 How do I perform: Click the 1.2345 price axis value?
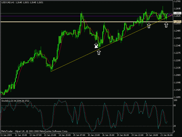(x=177, y=46)
